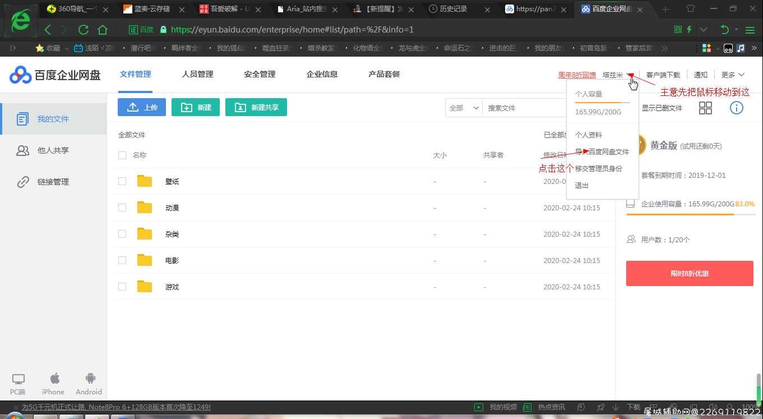This screenshot has width=763, height=419.
Task: Click the Android client icon
Action: tap(90, 379)
